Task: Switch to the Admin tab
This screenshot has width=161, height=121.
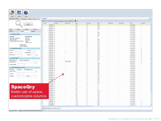Action: click(20, 29)
